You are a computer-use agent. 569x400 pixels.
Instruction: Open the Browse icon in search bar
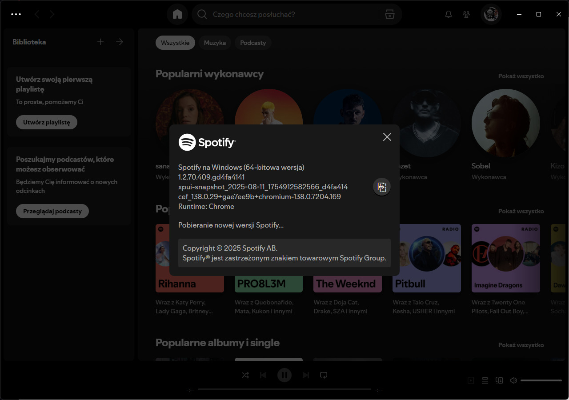click(390, 14)
